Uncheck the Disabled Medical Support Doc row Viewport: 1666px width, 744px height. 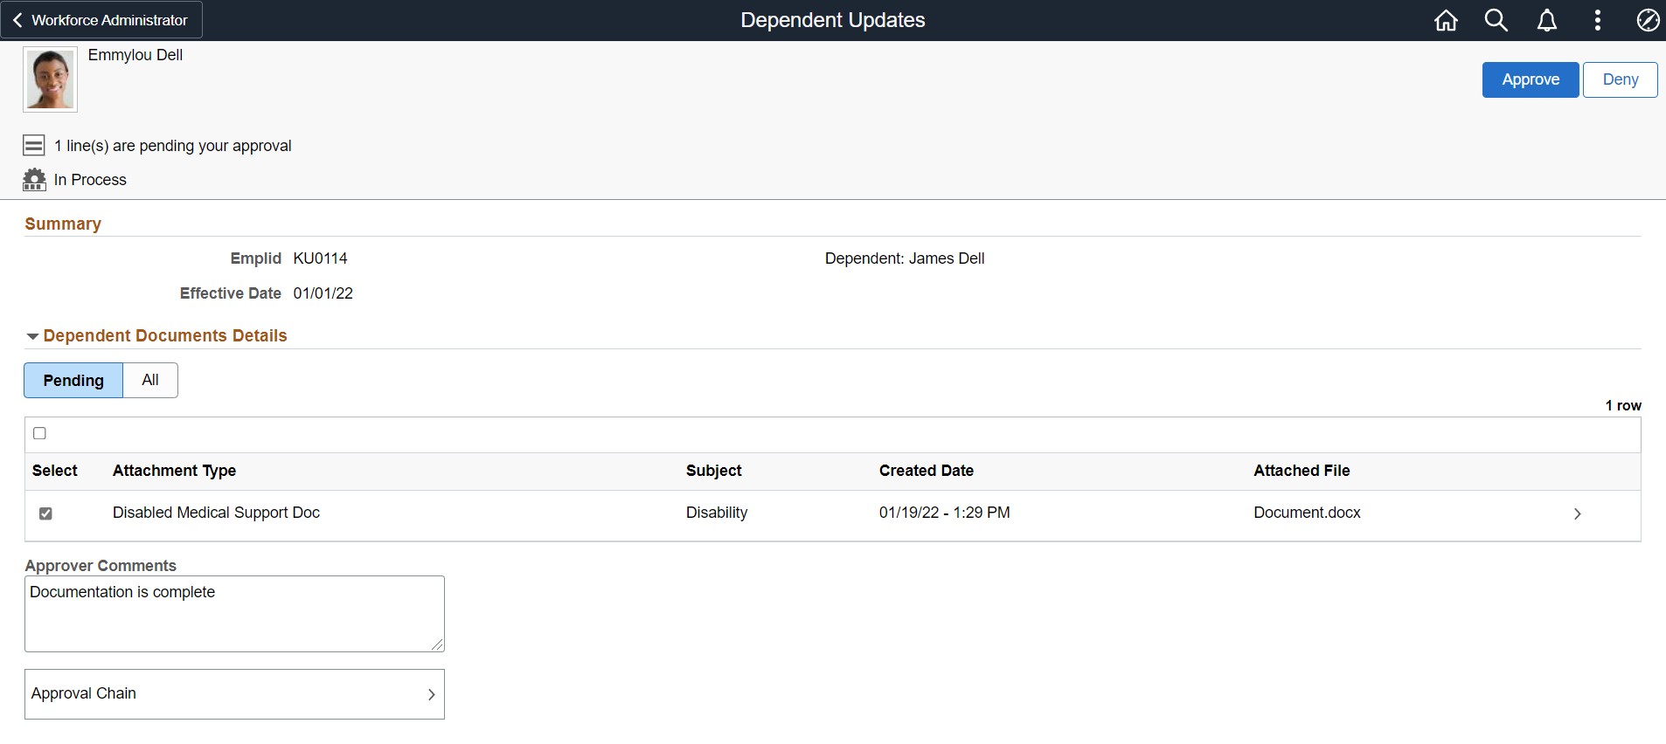click(45, 513)
